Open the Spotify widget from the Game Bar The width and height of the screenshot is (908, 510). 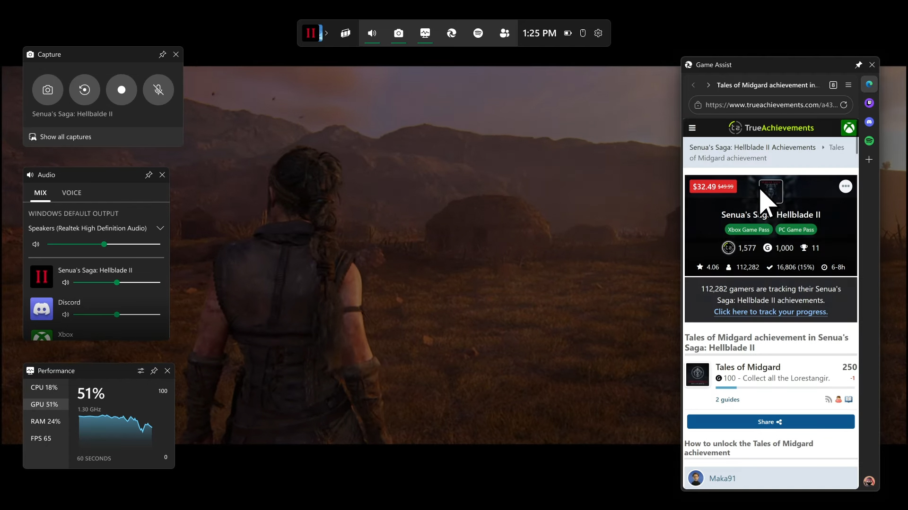478,33
